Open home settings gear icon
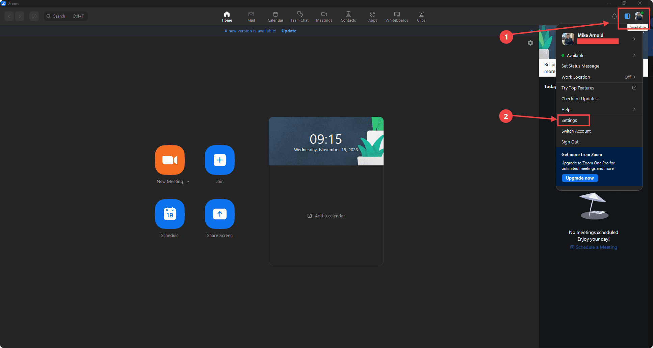653x348 pixels. click(530, 43)
